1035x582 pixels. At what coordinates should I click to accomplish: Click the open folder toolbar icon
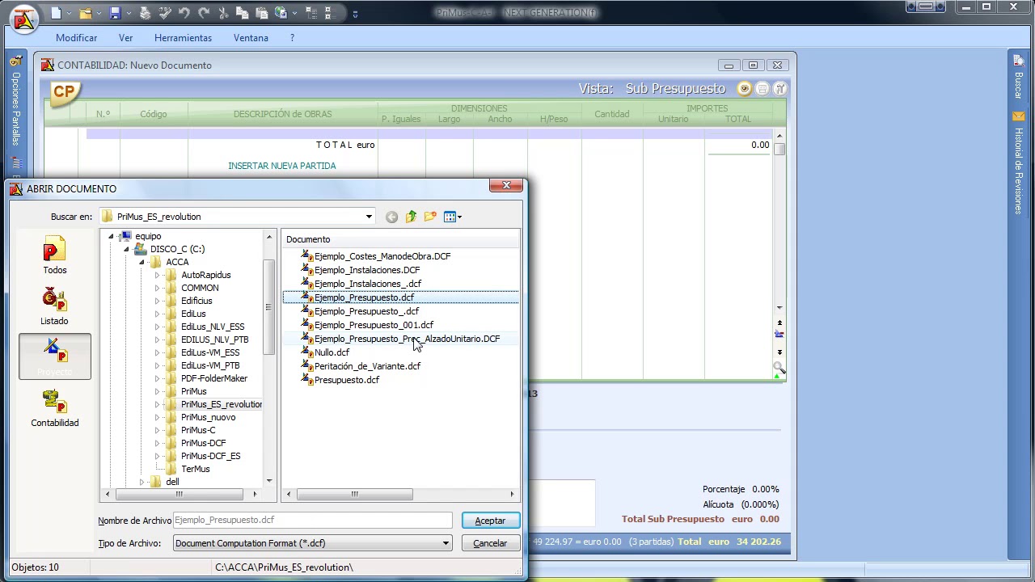(86, 13)
